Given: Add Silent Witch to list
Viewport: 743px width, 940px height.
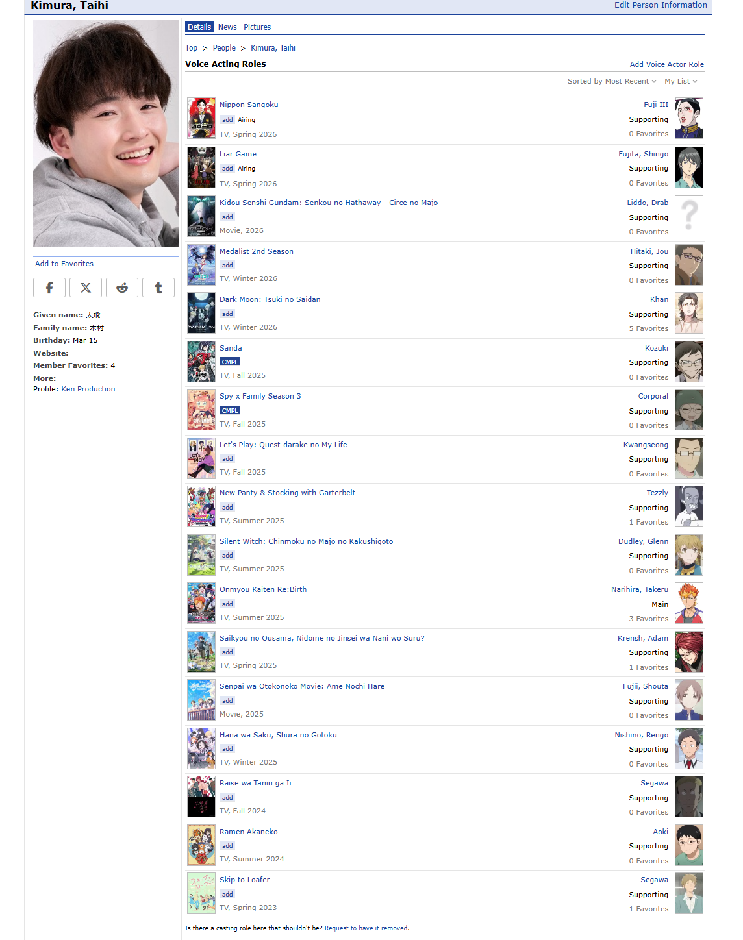Looking at the screenshot, I should (227, 556).
